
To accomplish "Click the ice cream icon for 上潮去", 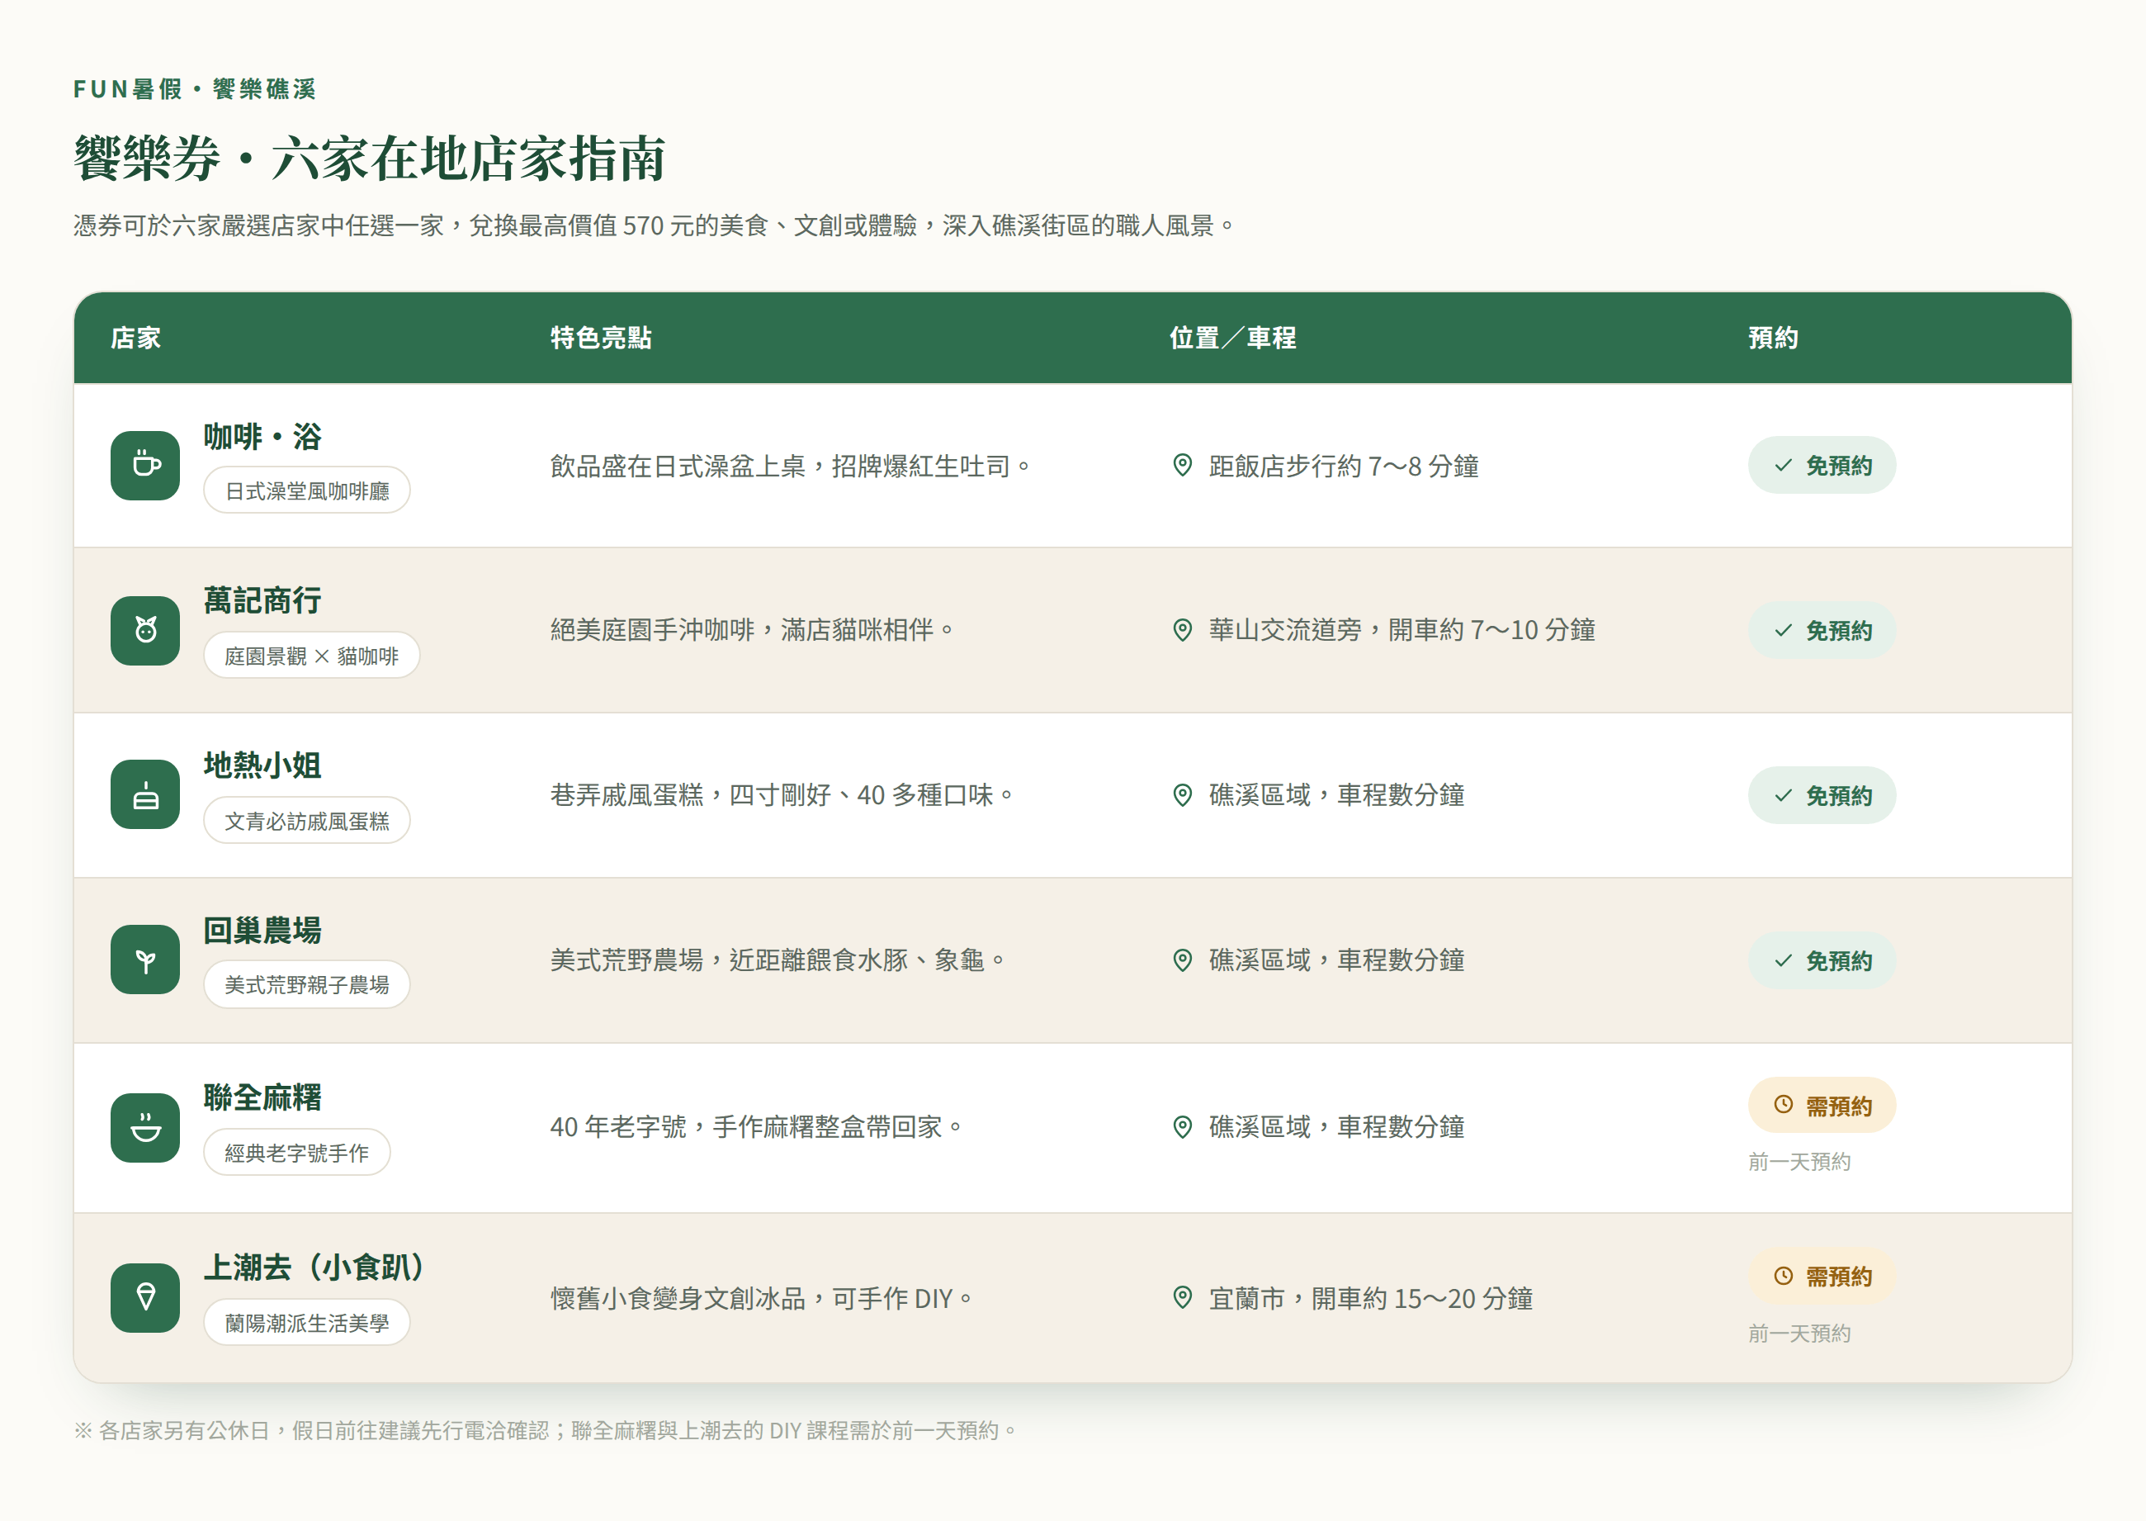I will tap(145, 1298).
